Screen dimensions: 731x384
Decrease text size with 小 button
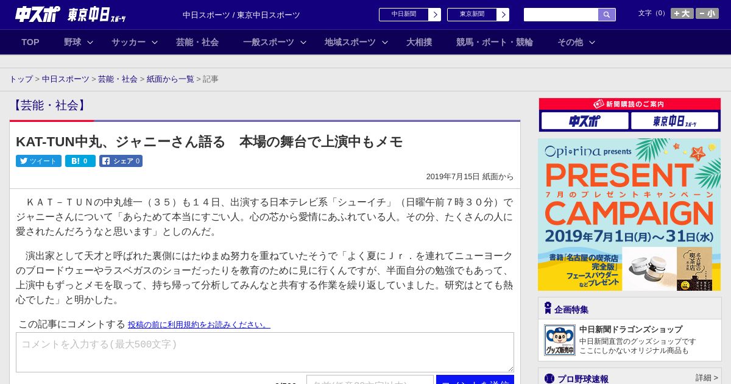(x=707, y=13)
